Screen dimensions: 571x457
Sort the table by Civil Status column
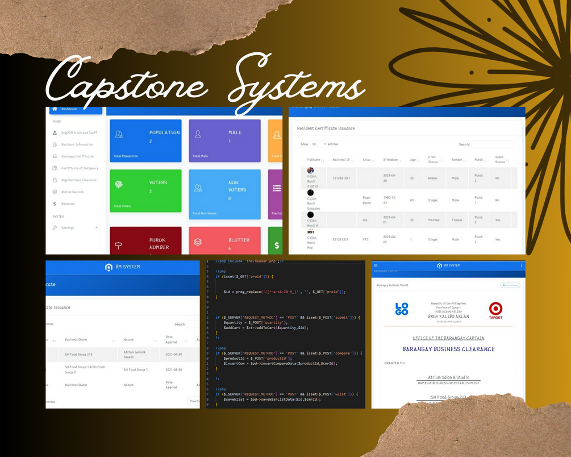(435, 159)
